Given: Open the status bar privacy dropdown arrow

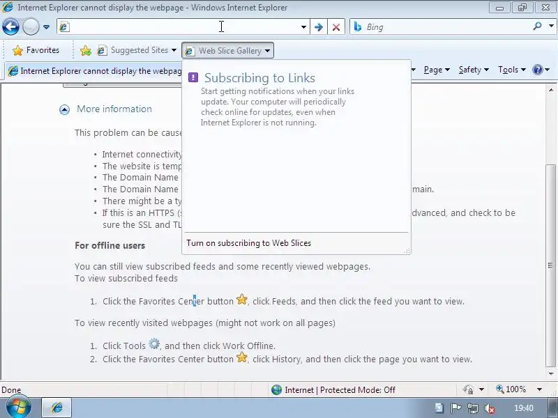Looking at the screenshot, I should (481, 389).
